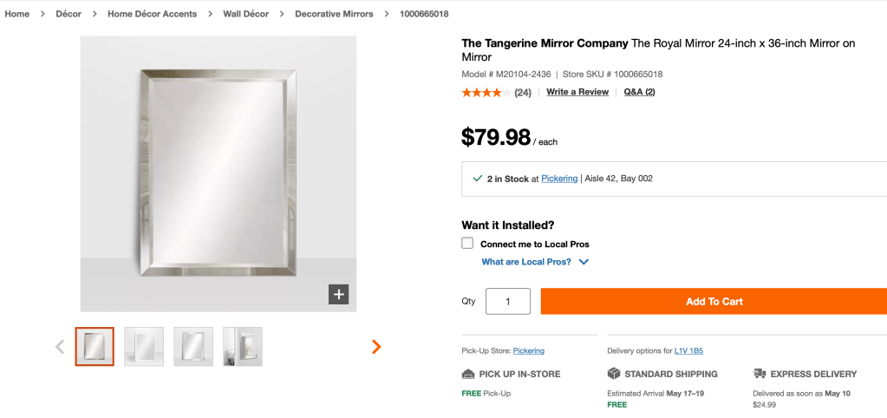The width and height of the screenshot is (887, 418).
Task: Click the Pickering store stock link
Action: 559,179
